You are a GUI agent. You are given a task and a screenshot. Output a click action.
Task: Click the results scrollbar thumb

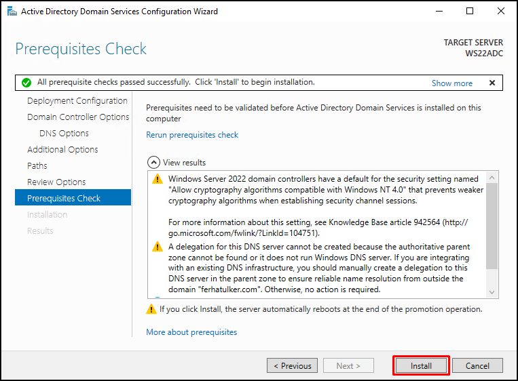[x=492, y=226]
